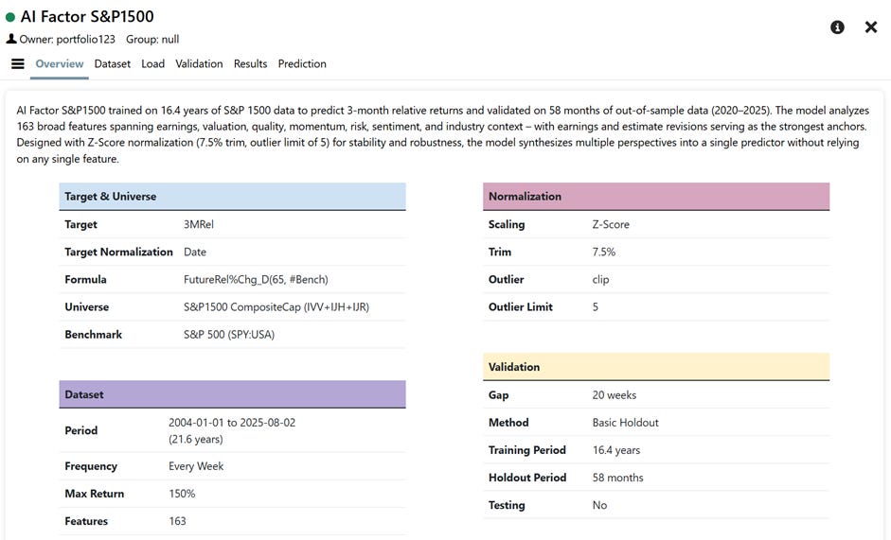Image resolution: width=891 pixels, height=540 pixels.
Task: Click the clip outlier value
Action: coord(600,279)
